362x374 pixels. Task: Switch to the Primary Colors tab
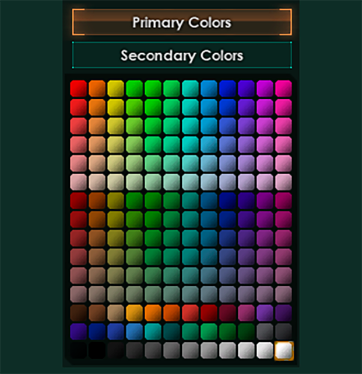click(x=182, y=22)
